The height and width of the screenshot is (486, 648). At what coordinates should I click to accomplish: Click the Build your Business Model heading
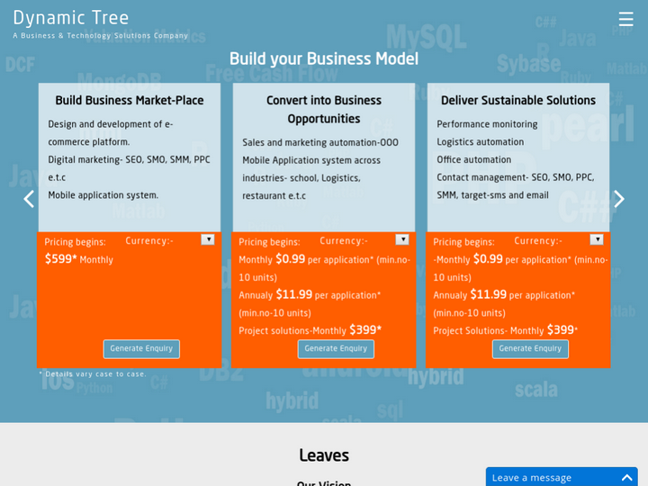324,58
